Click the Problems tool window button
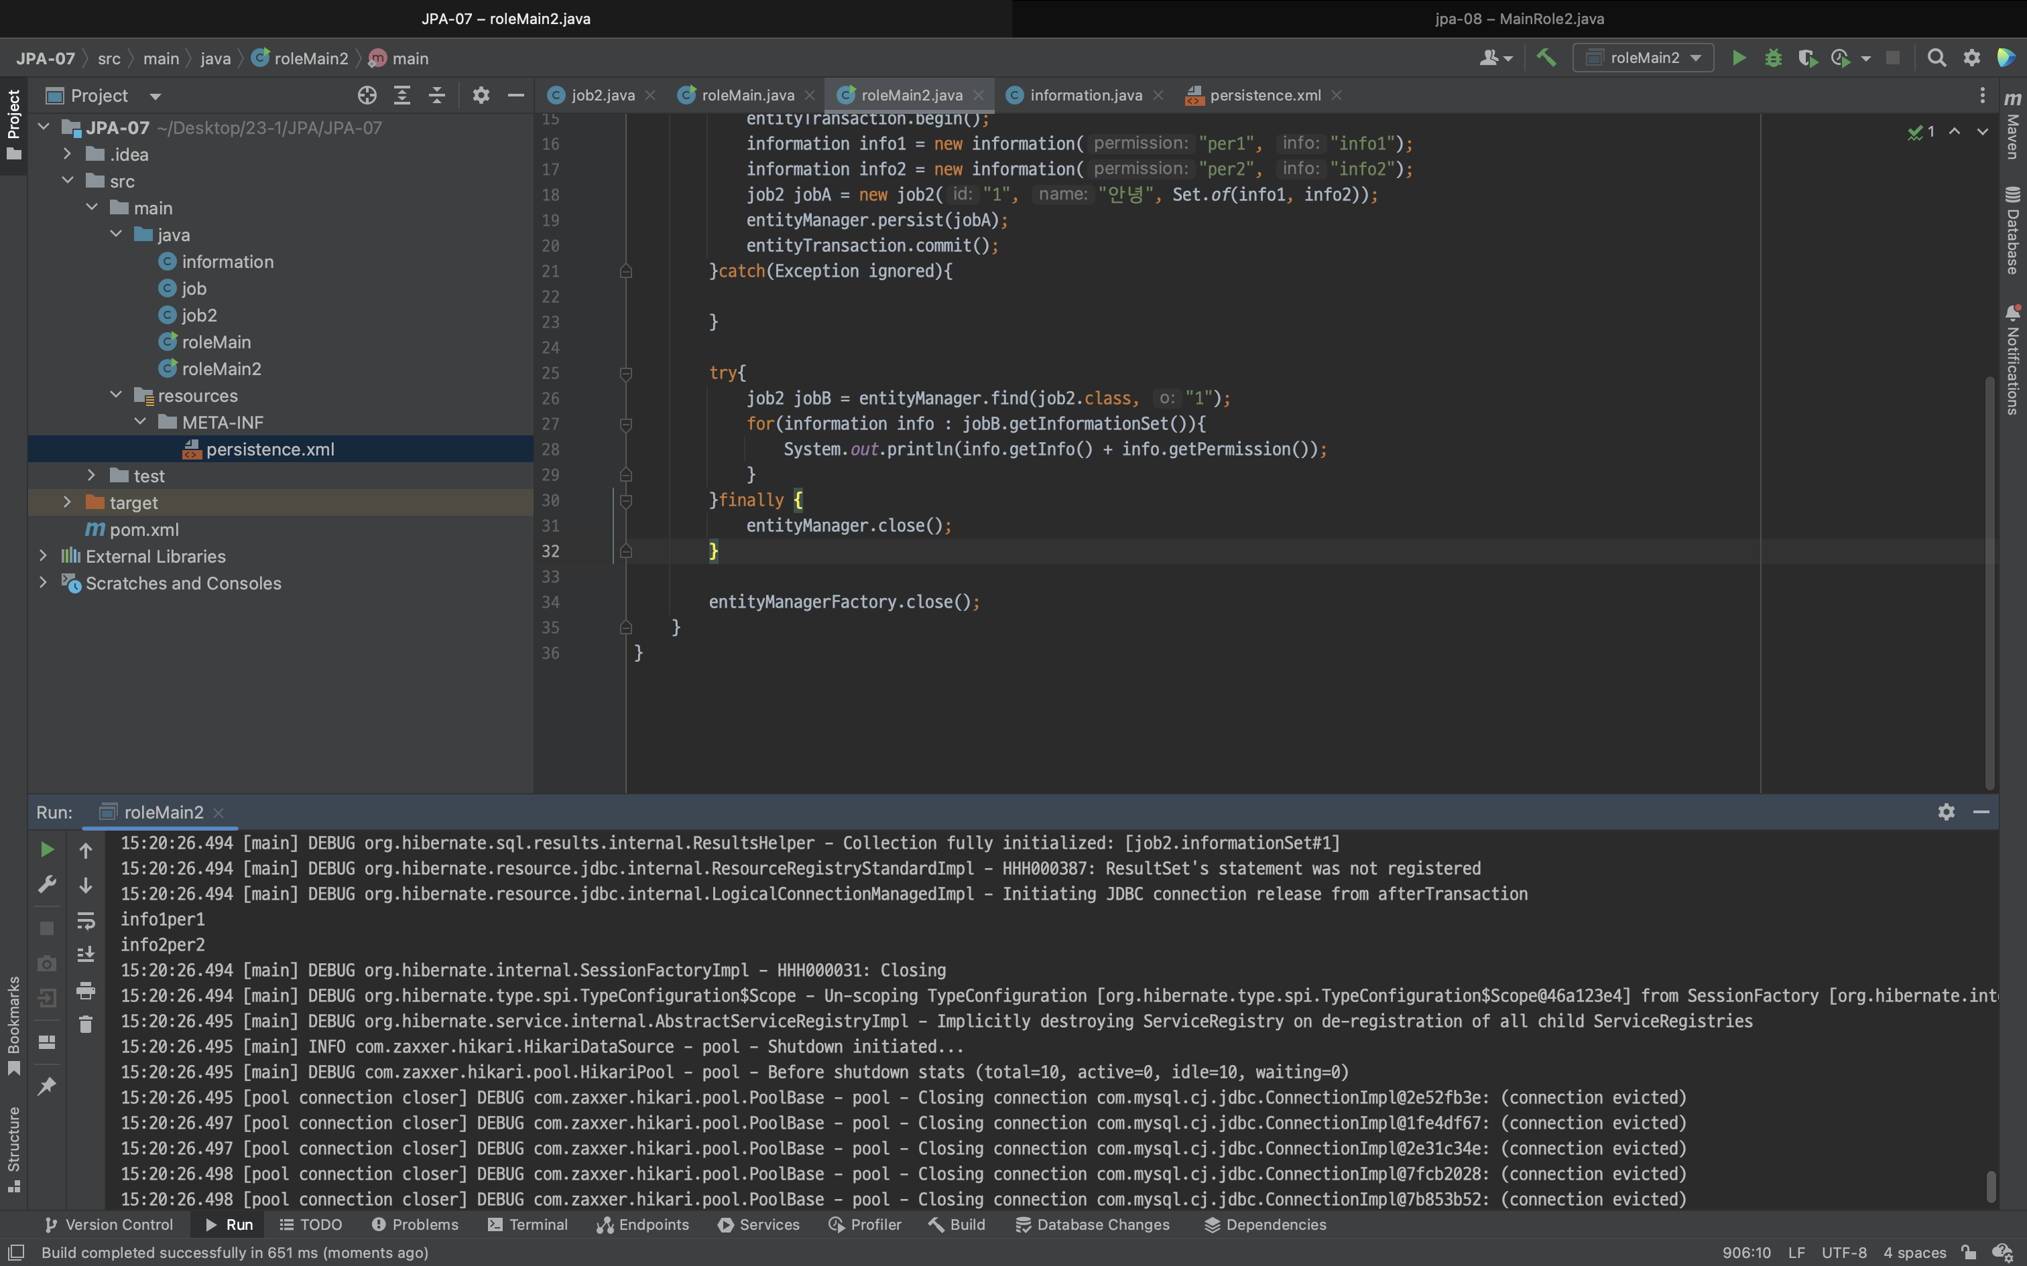 click(x=416, y=1224)
